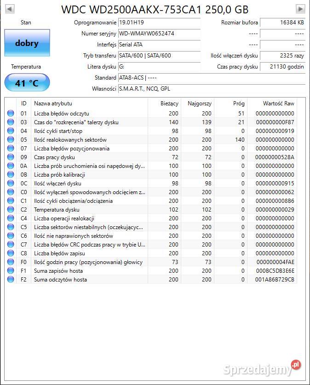Click raw value 00000000528A

[275, 157]
